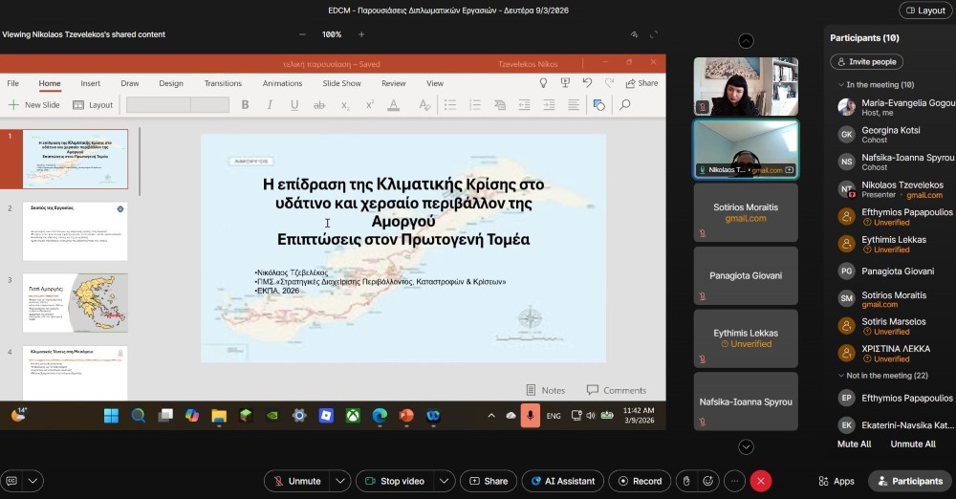
Task: Open audio options arrow next to Unmute
Action: pos(341,481)
